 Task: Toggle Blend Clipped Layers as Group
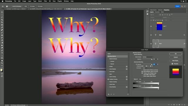[142, 72]
